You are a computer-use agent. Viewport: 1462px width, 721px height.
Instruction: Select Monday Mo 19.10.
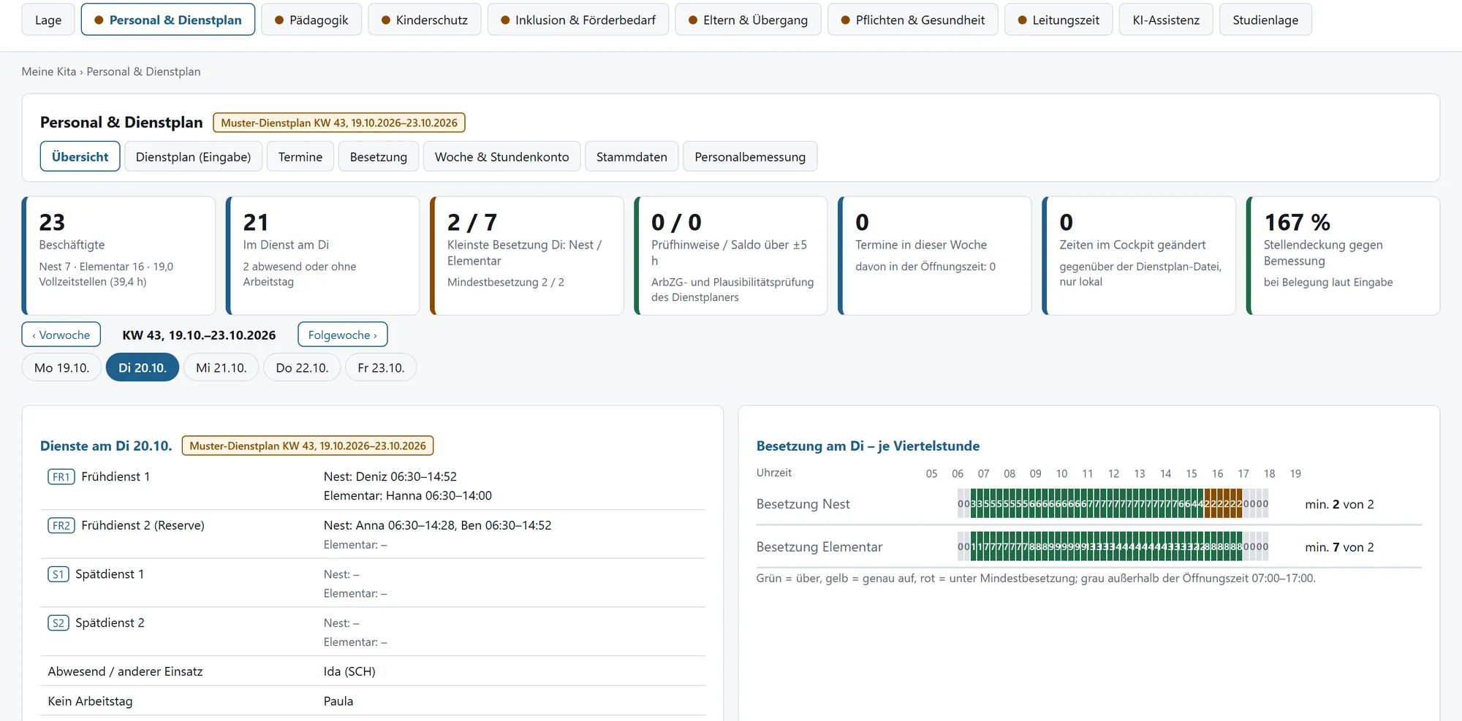coord(62,368)
